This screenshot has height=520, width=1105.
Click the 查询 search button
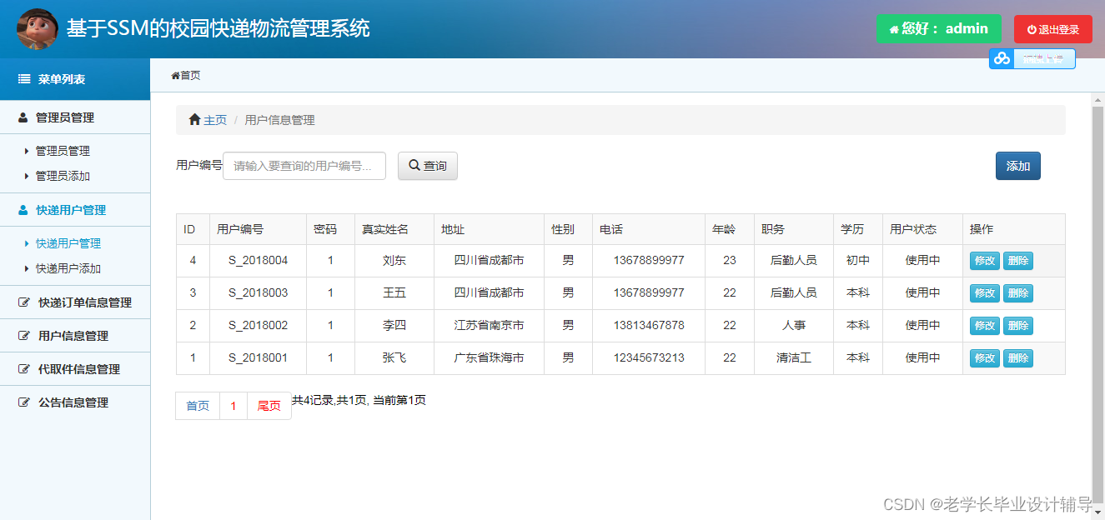pos(428,166)
